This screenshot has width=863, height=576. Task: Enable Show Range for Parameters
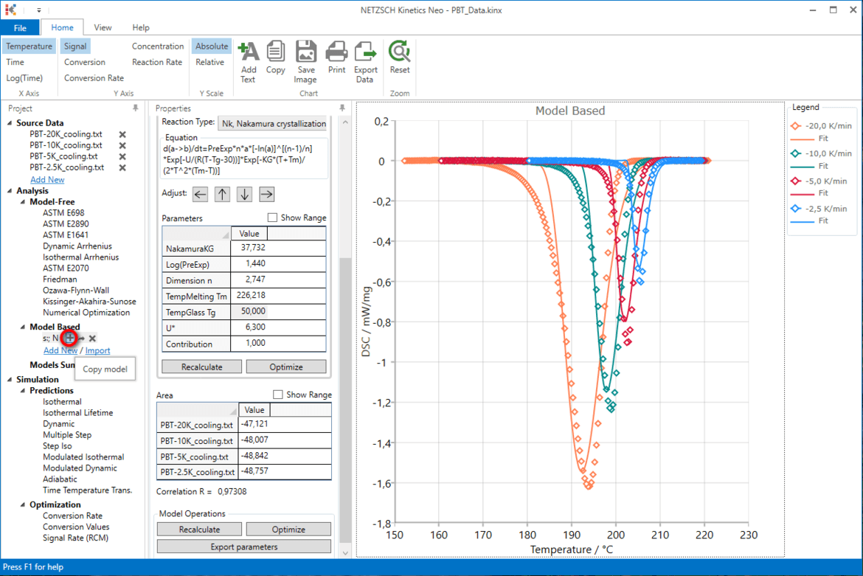click(x=272, y=218)
